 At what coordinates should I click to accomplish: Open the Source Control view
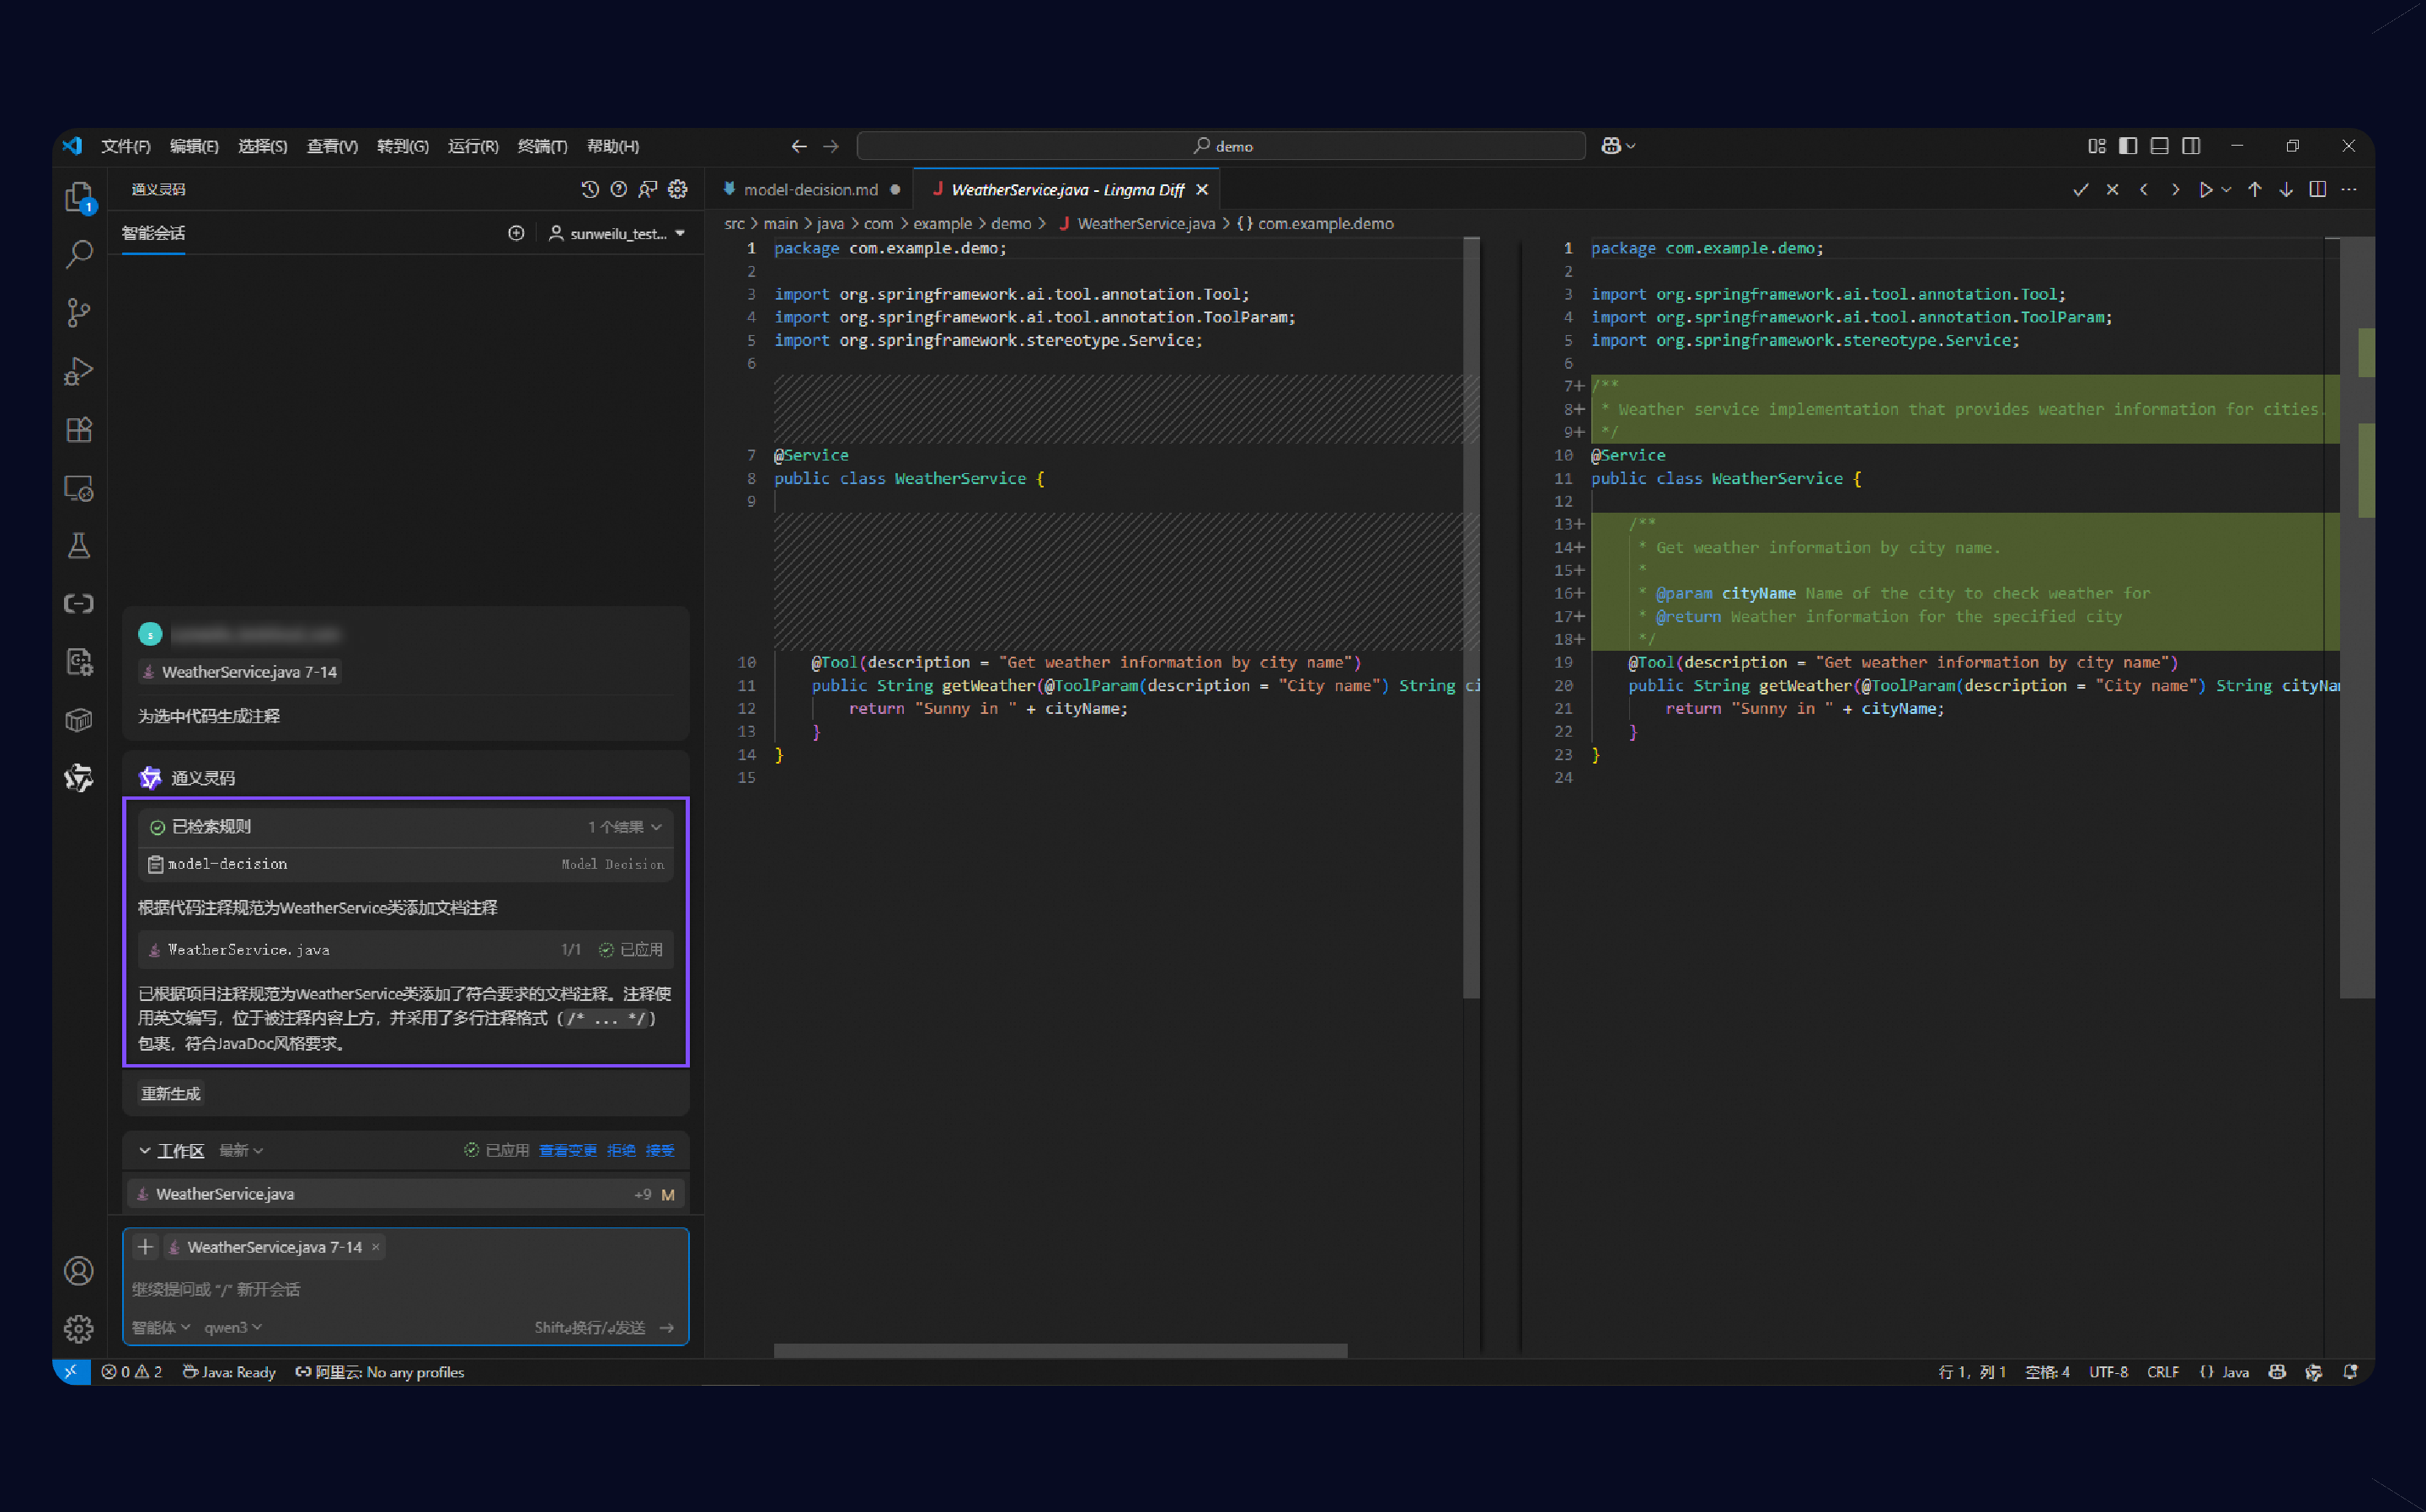click(x=79, y=312)
